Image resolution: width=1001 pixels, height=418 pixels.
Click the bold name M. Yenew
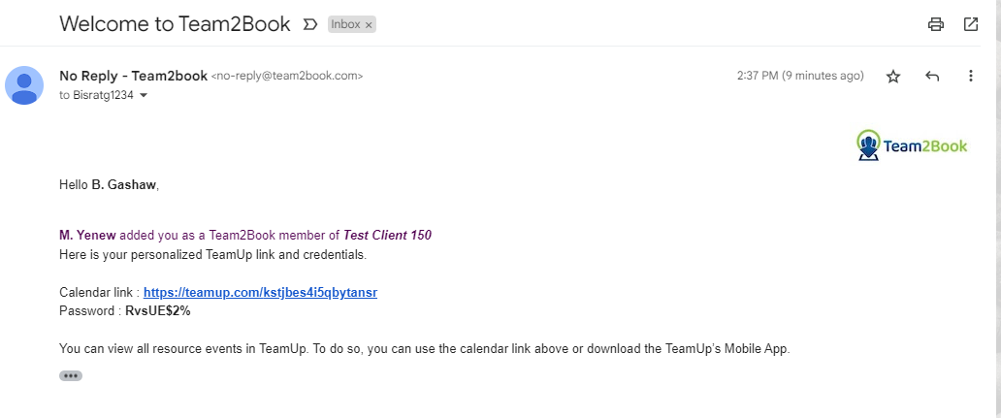87,235
